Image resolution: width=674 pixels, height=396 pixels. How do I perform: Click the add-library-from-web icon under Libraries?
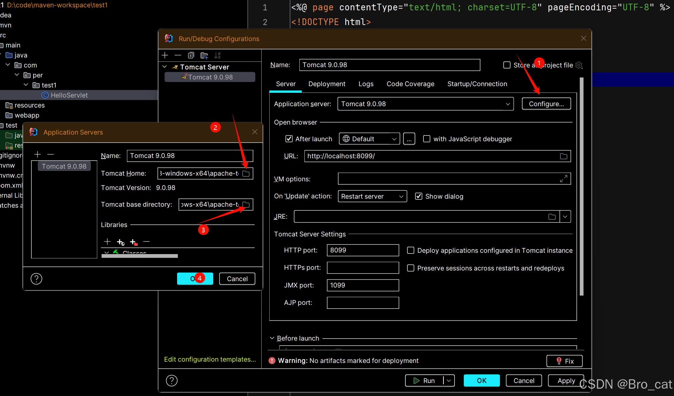click(x=121, y=242)
